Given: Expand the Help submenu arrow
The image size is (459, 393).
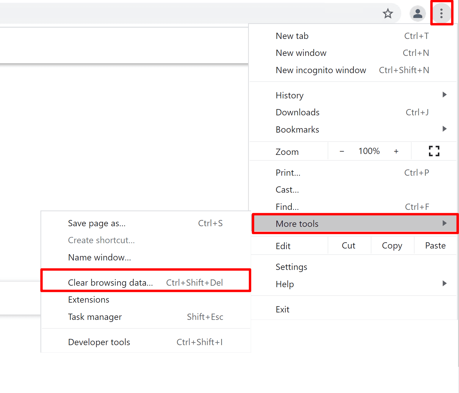Looking at the screenshot, I should pos(445,284).
